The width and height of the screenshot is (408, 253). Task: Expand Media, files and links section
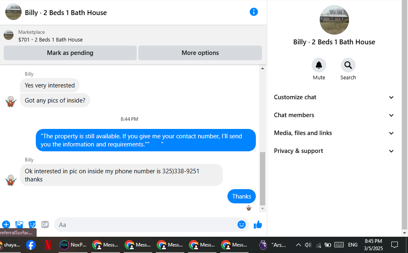point(334,133)
